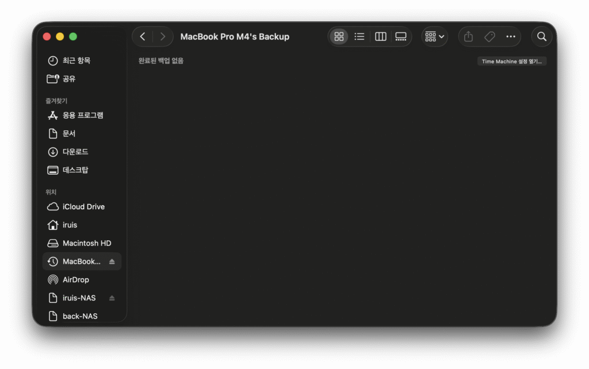Click the search magnifier icon

542,37
